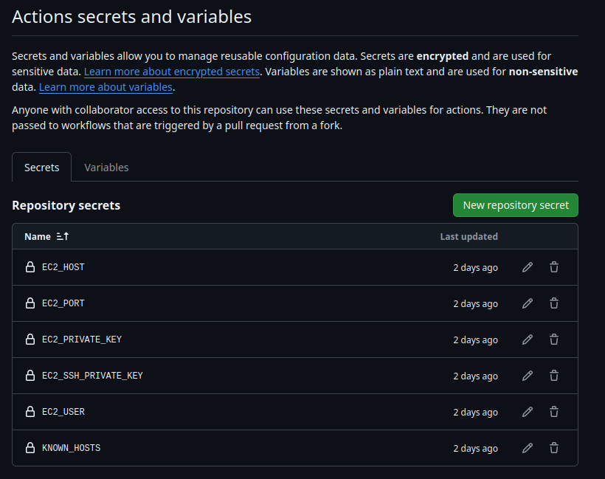Viewport: 605px width, 479px height.
Task: Click the lock icon beside KNOWN_HOSTS
Action: click(x=30, y=447)
